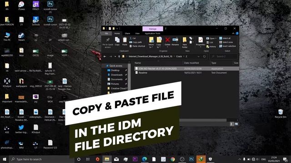The image size is (291, 163).
Task: Click the Copy icon in Clipboard group
Action: click(x=117, y=41)
